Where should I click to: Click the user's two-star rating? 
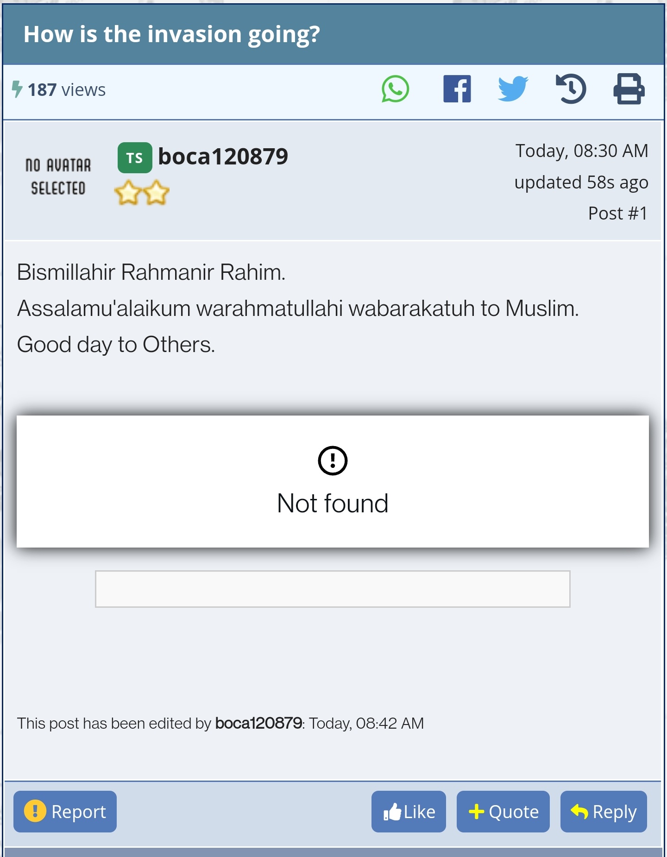click(x=142, y=193)
